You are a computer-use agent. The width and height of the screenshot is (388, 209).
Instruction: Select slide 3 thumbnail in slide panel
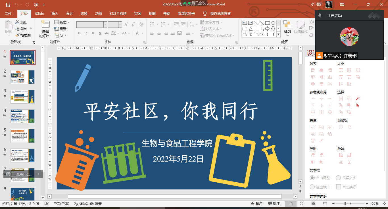(x=23, y=96)
